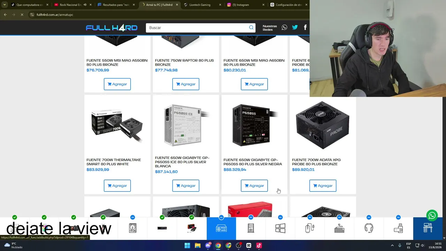The image size is (446, 251).
Task: Add the 750W Raptor with Agregar
Action: (186, 84)
